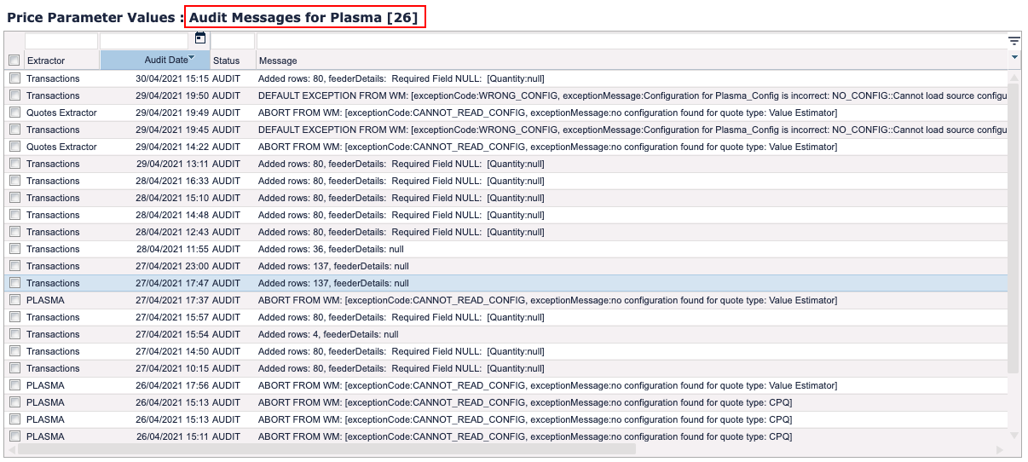The image size is (1028, 462).
Task: Select checkbox of highlighted 27/04/2021 17:47 row
Action: coord(14,283)
